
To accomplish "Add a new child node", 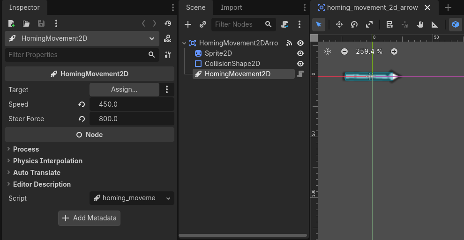I will click(188, 24).
